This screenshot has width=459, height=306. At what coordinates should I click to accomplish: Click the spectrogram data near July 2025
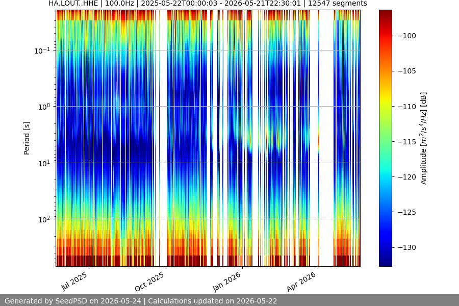(x=89, y=138)
